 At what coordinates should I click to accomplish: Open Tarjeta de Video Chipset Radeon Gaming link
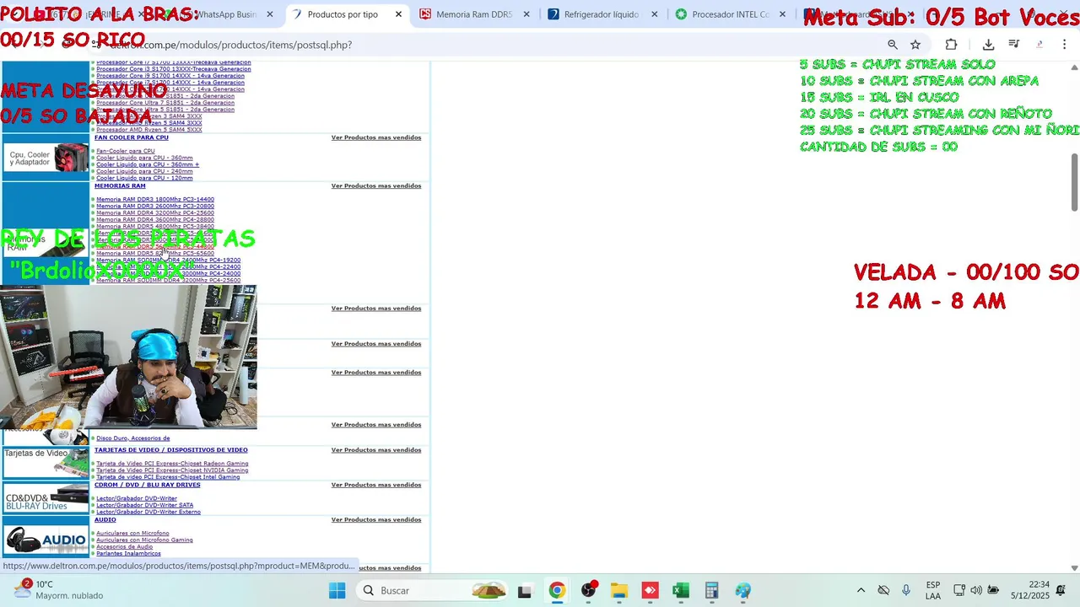tap(172, 464)
